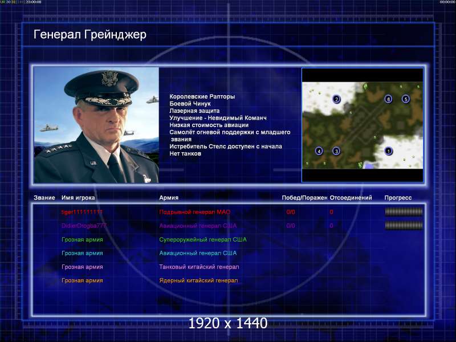
Task: Click the cyan Авиационный генерал США army entry
Action: click(x=198, y=253)
